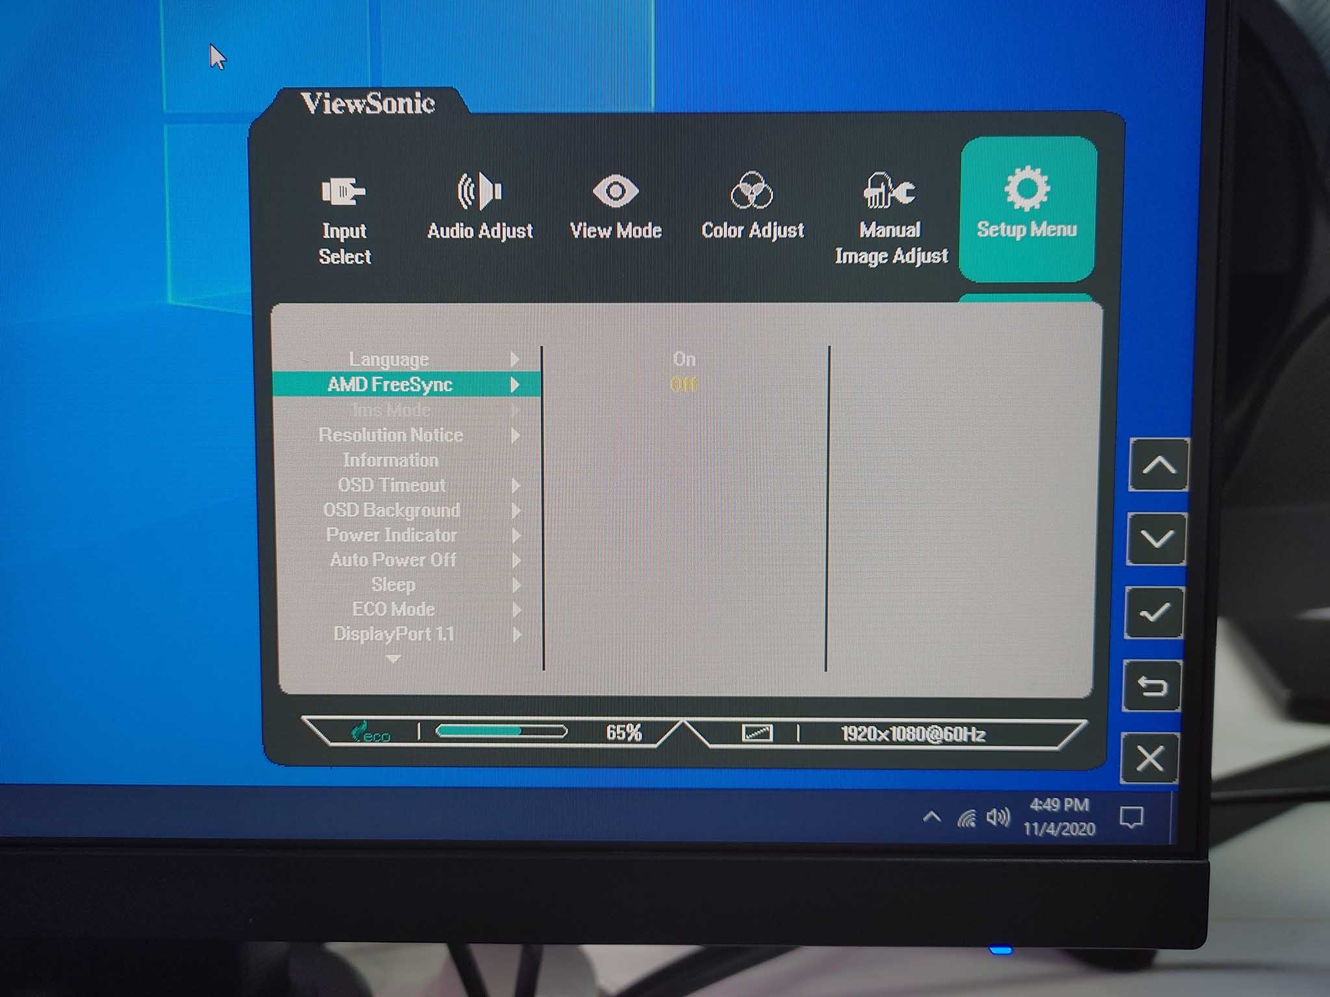Select the Audio Adjust icon

coord(479,191)
